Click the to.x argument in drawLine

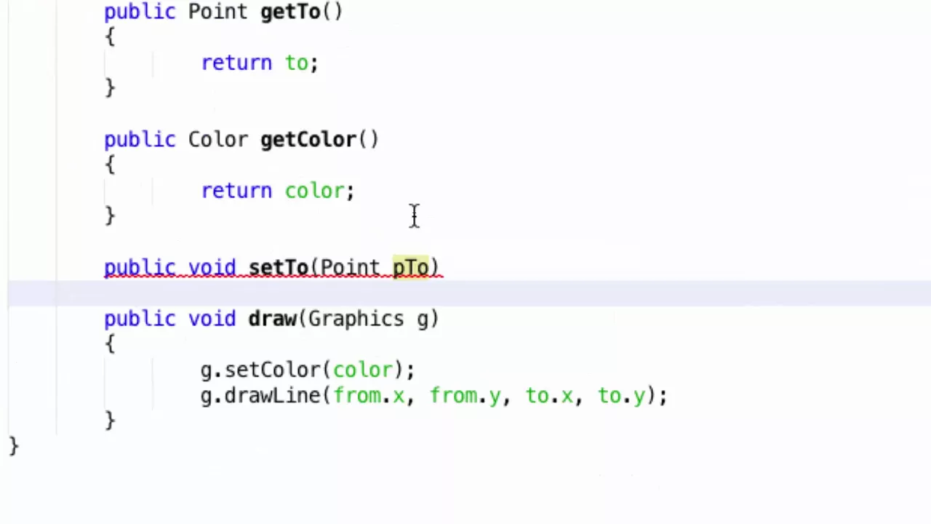click(550, 396)
